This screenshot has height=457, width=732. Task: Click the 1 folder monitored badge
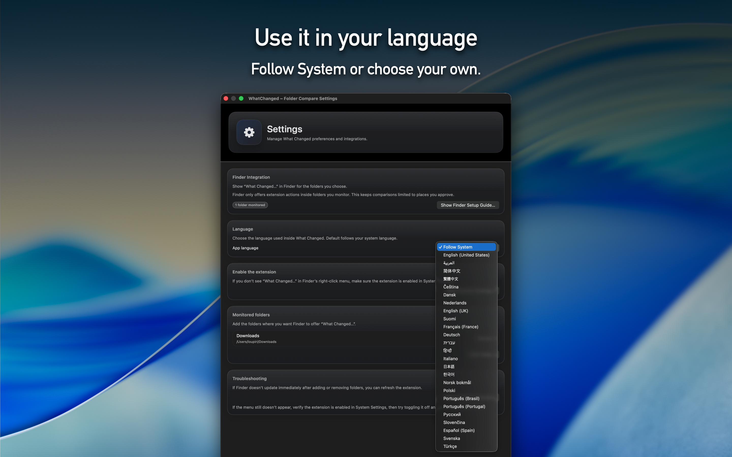click(x=250, y=205)
